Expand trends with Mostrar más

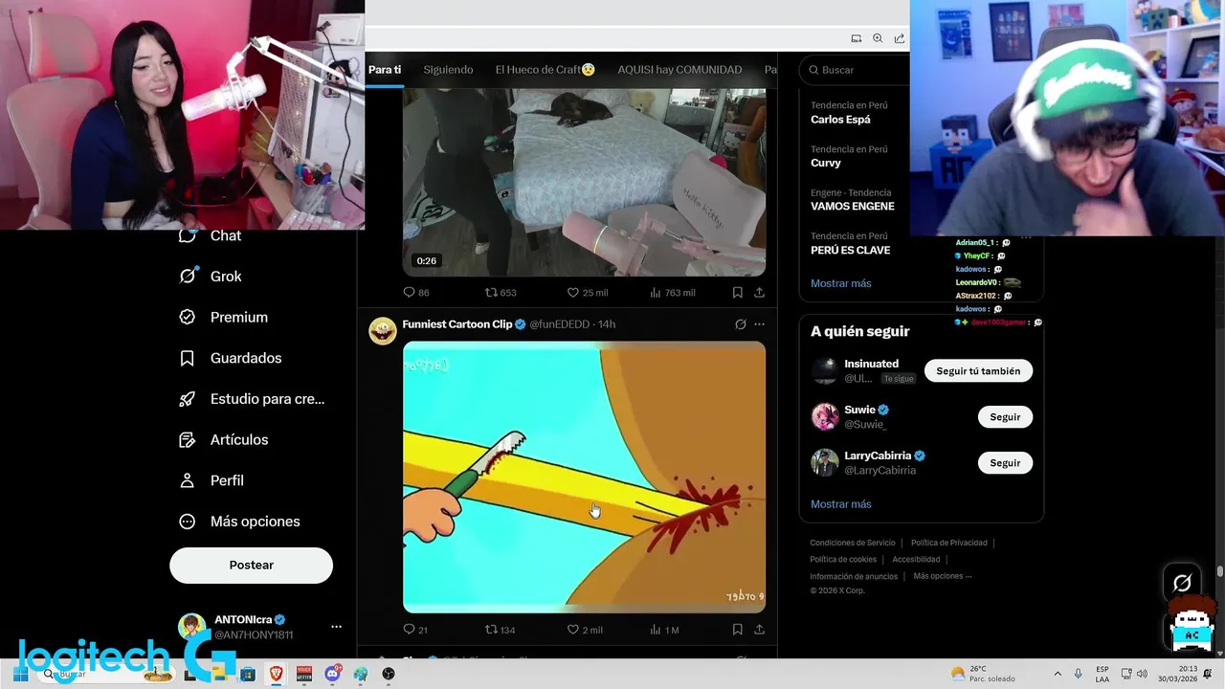point(841,283)
